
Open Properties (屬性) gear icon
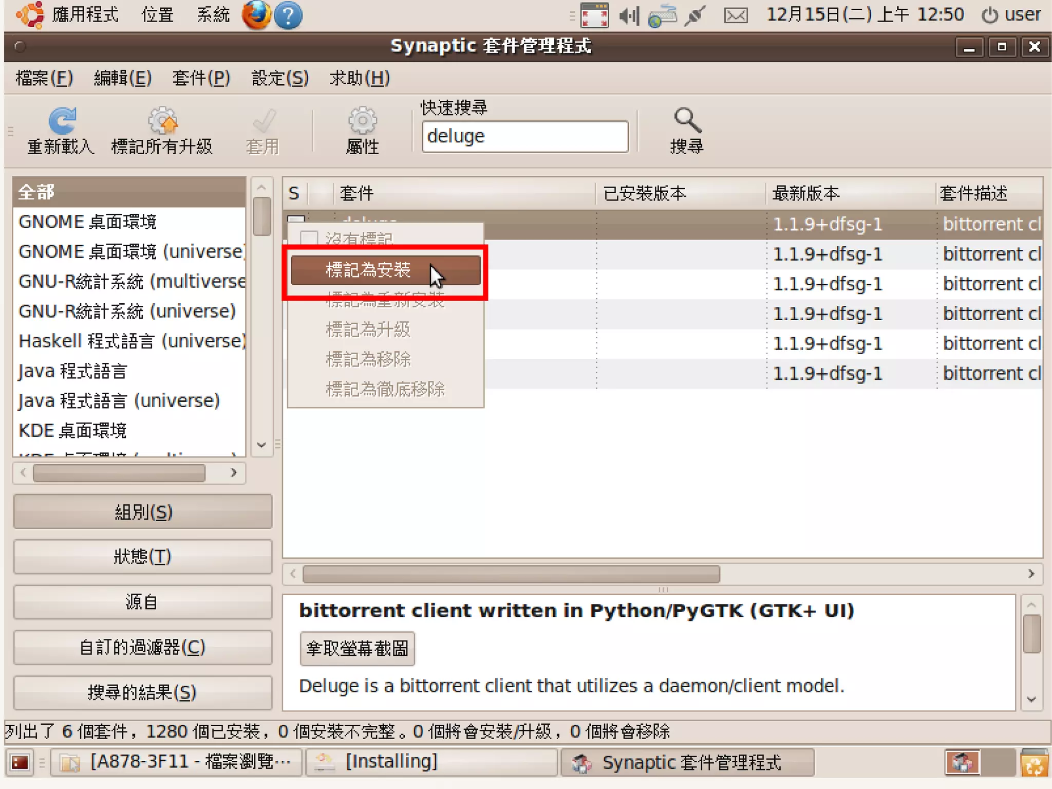pos(363,121)
